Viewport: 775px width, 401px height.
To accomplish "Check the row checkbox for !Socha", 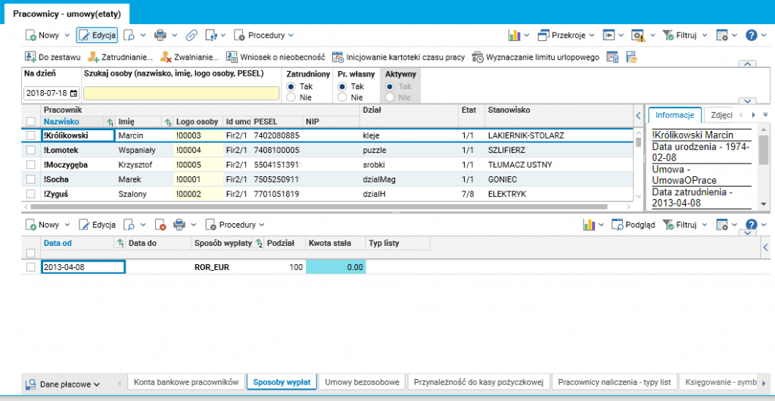I will click(30, 179).
